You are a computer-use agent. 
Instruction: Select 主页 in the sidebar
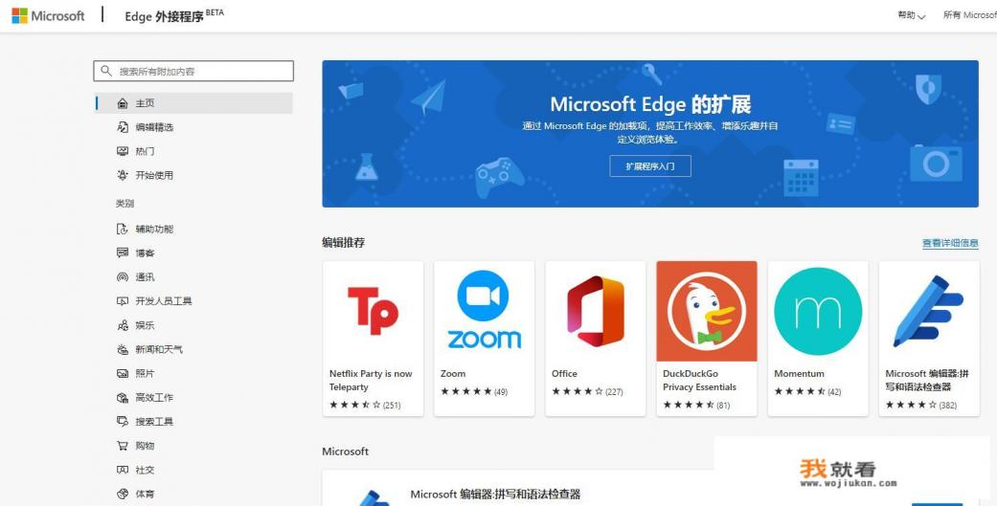click(193, 103)
